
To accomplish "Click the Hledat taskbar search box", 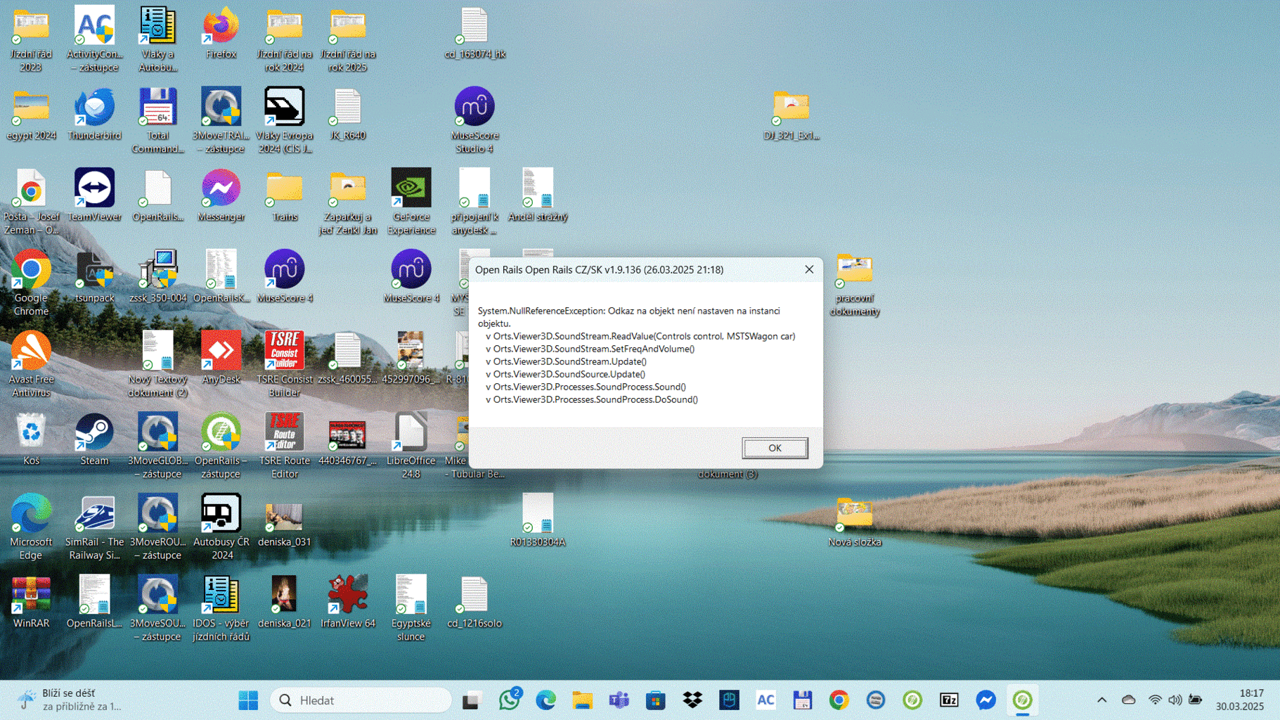I will click(361, 700).
